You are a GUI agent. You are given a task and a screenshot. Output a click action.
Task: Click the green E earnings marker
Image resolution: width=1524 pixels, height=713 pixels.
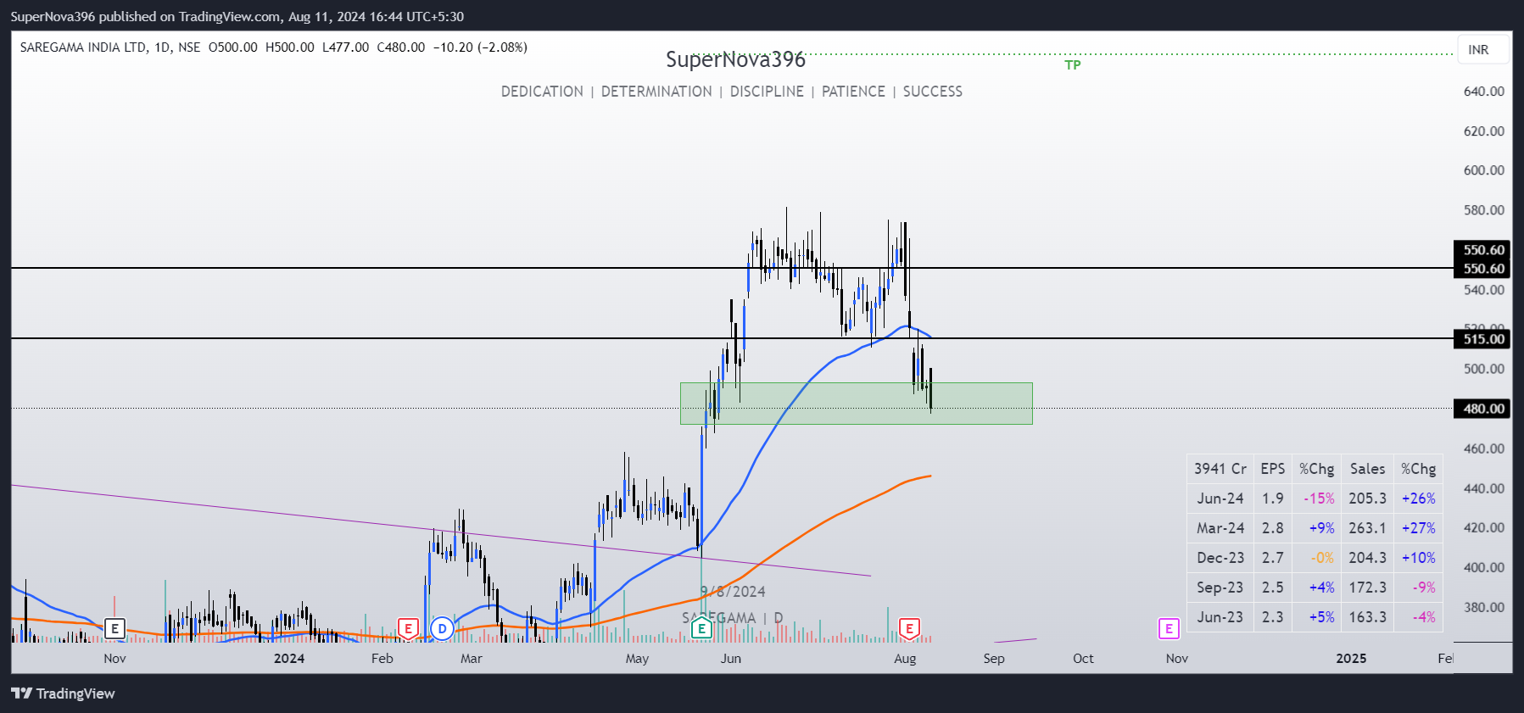click(701, 628)
